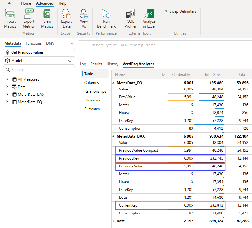Click the Name column sort arrow

click(x=163, y=74)
